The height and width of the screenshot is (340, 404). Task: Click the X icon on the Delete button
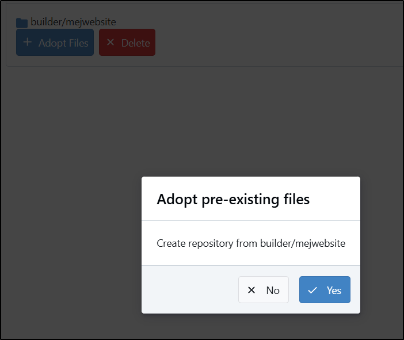[110, 42]
